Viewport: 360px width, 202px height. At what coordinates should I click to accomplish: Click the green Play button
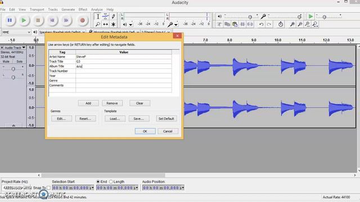pyautogui.click(x=24, y=20)
